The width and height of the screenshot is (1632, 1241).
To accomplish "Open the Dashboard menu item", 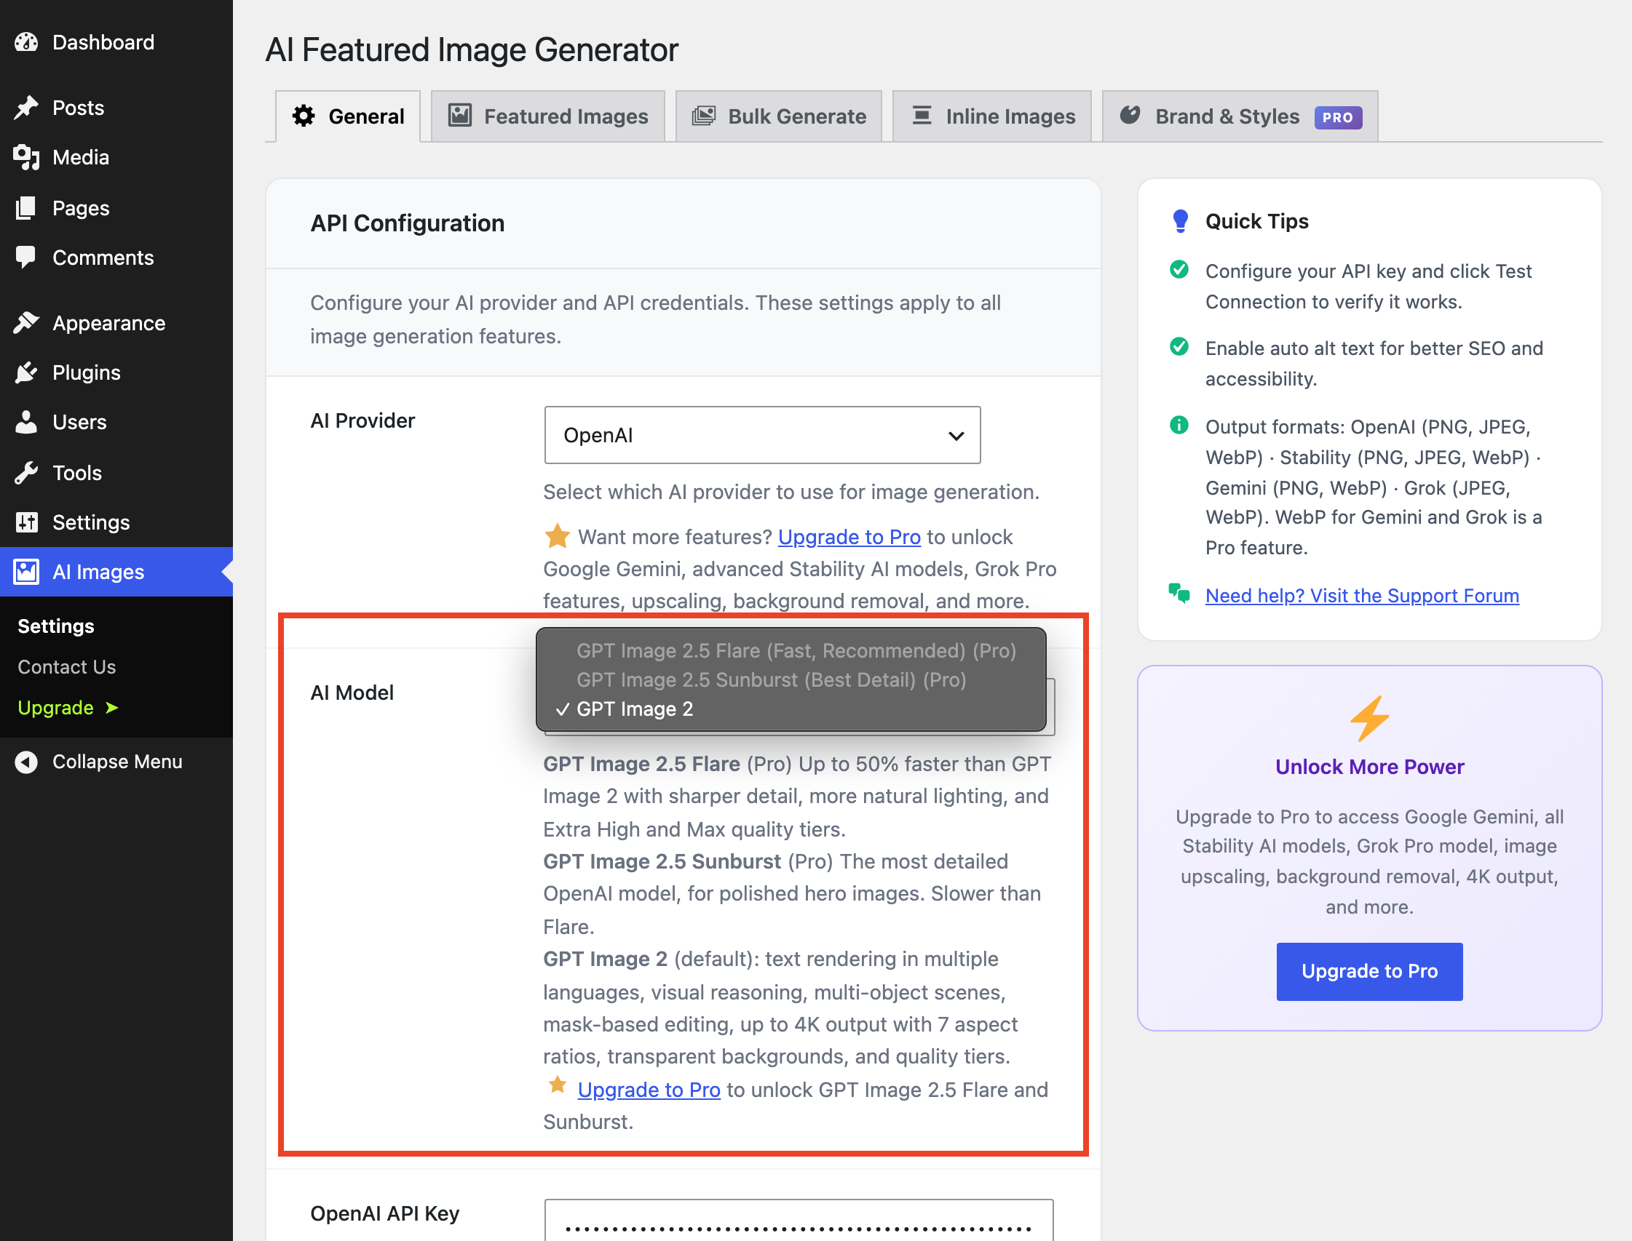I will [x=116, y=42].
